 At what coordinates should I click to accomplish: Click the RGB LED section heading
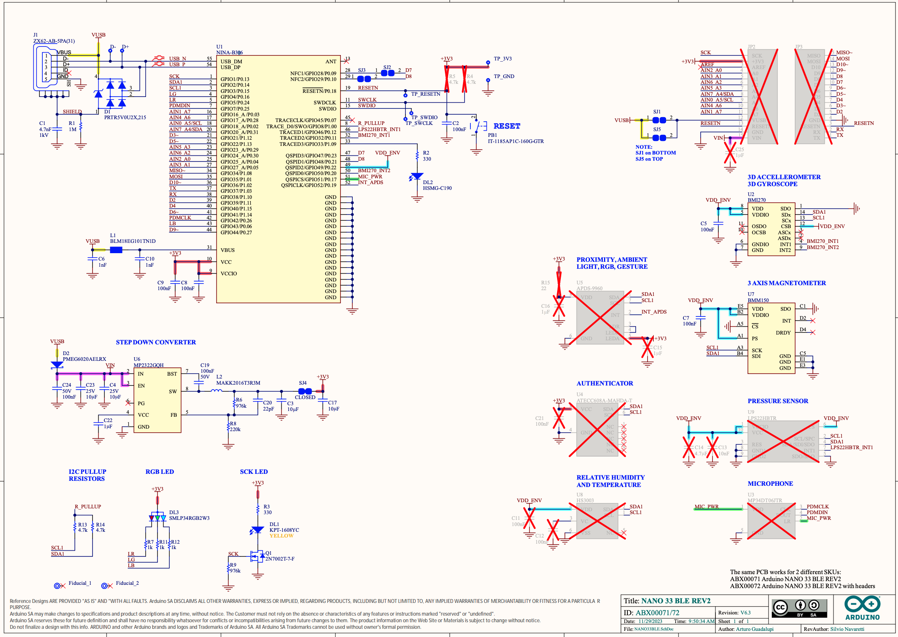[160, 472]
